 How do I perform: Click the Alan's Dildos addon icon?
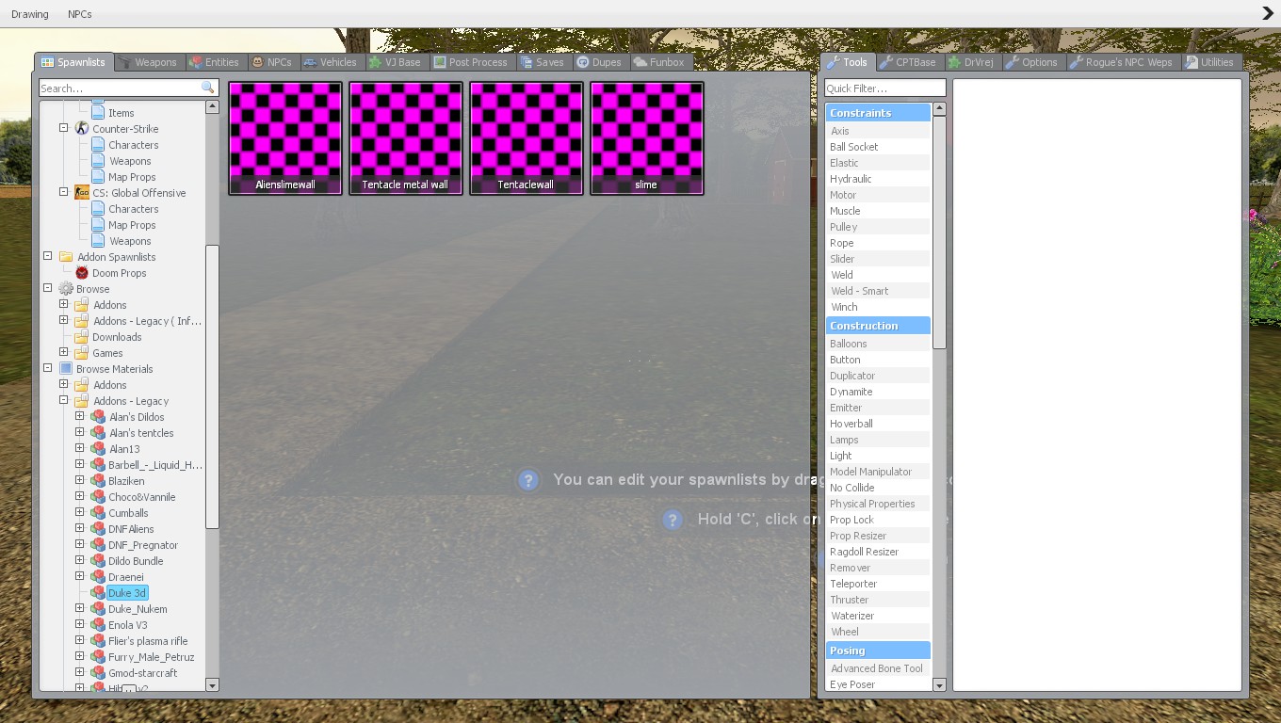click(98, 417)
